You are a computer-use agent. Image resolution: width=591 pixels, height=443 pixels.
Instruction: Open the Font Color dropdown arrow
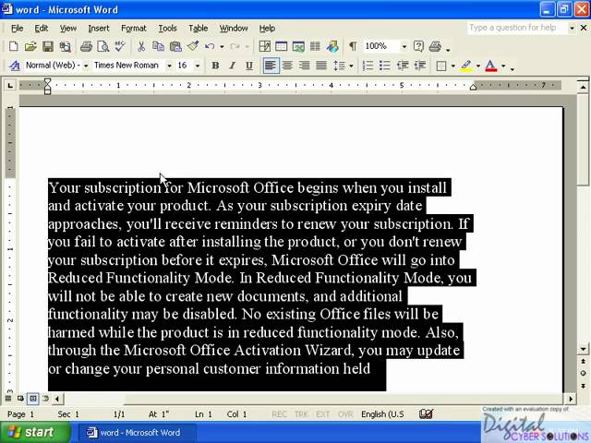(x=503, y=66)
